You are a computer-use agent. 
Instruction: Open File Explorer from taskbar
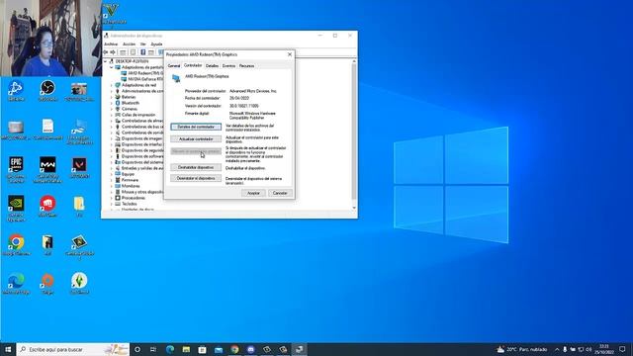(x=186, y=349)
